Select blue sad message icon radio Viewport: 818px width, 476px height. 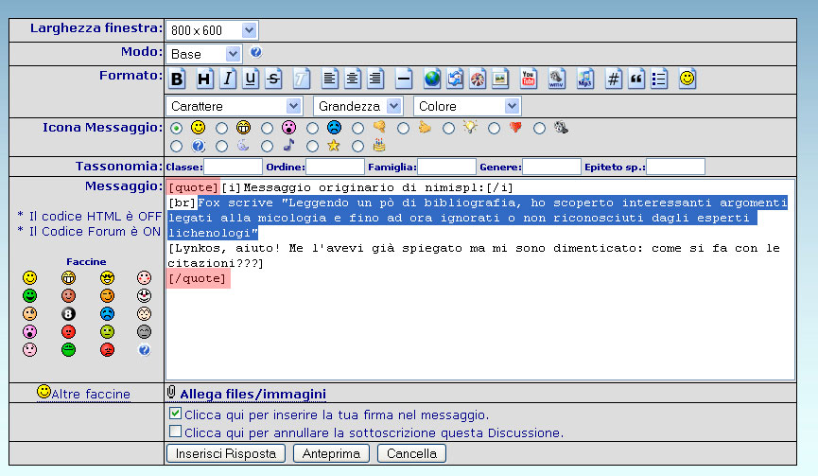[x=312, y=129]
